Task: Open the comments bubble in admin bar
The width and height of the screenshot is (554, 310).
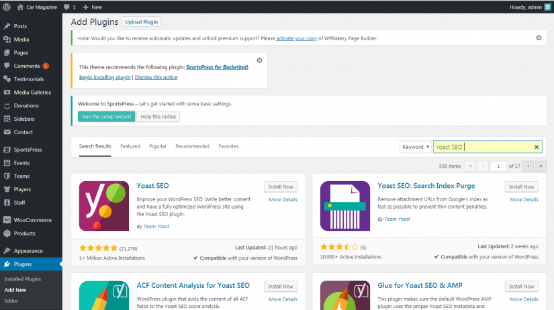Action: click(x=66, y=7)
